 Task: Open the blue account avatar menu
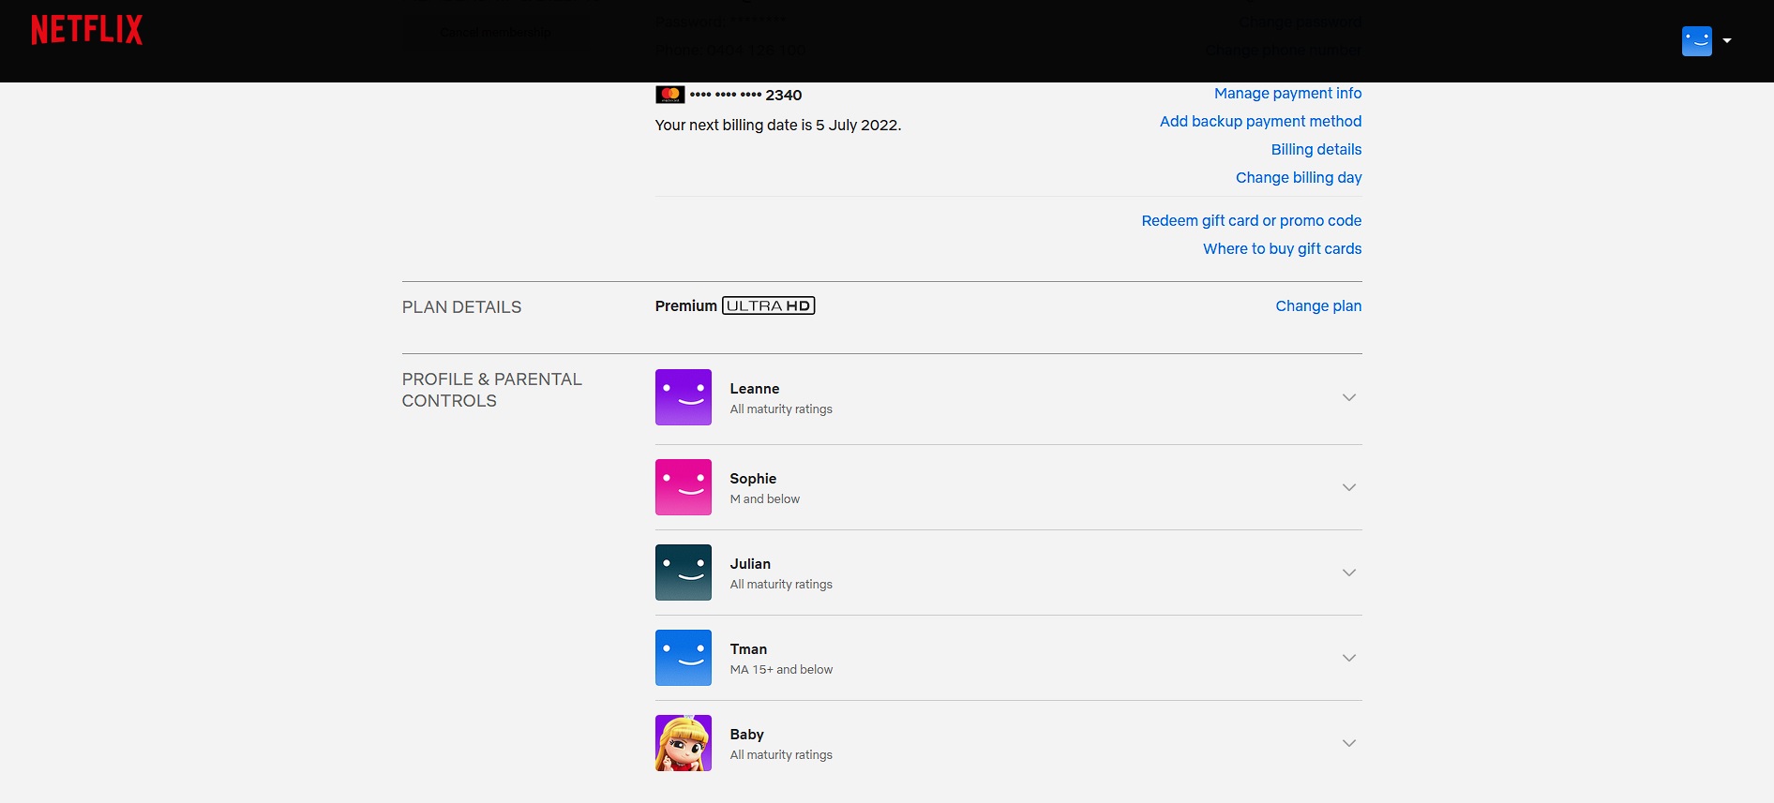click(x=1696, y=41)
